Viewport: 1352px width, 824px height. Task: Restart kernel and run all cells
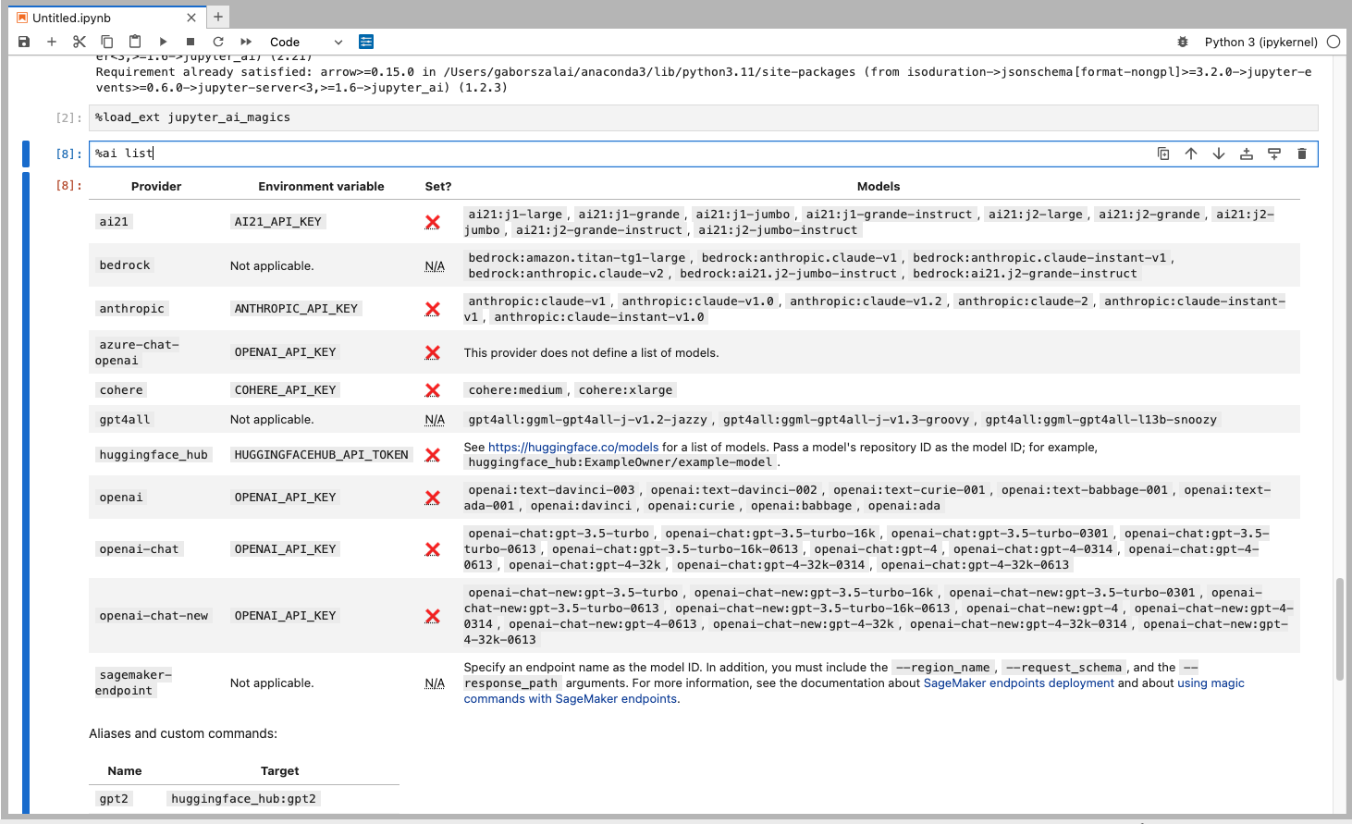pos(246,42)
